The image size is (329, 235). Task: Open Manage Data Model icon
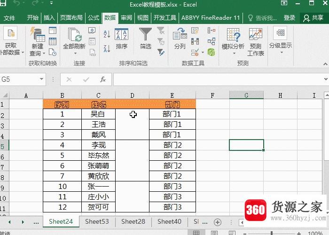[x=211, y=52]
